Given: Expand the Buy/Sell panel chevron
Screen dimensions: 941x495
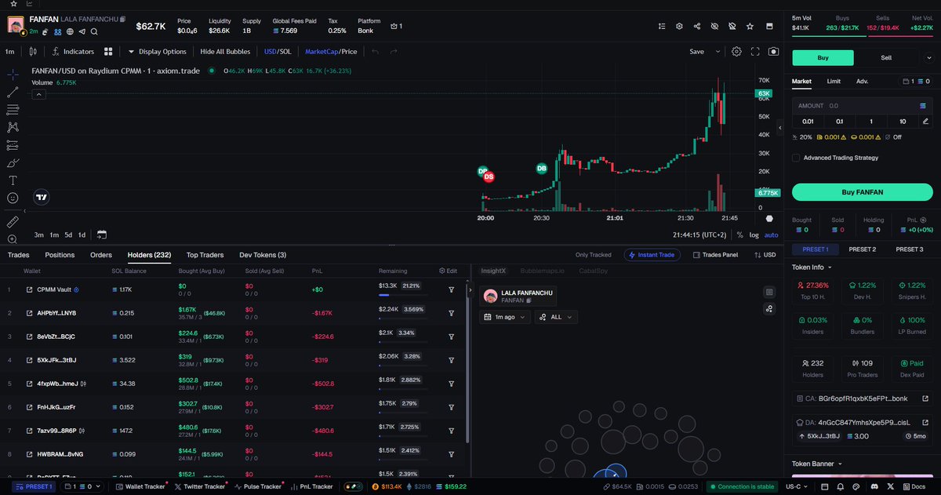Looking at the screenshot, I should point(930,57).
